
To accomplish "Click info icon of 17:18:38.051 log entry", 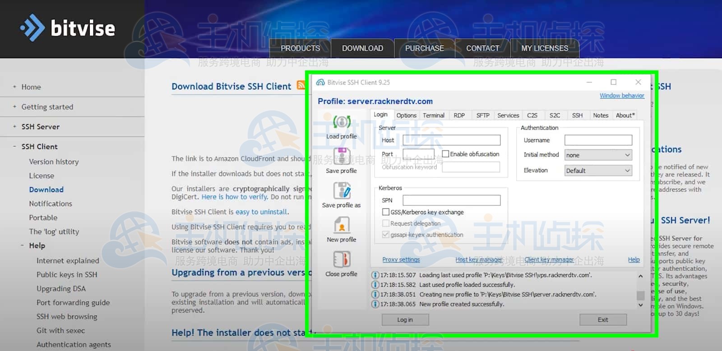I will coord(375,294).
